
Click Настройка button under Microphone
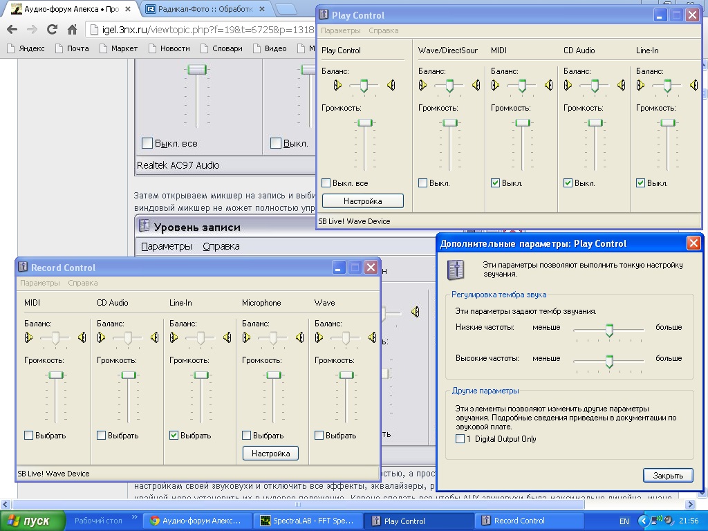(270, 454)
